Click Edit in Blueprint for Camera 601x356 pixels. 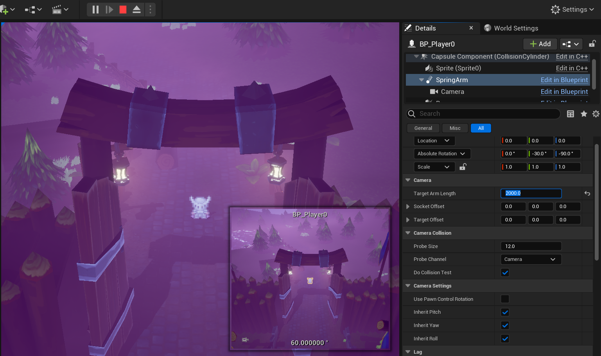coord(564,92)
